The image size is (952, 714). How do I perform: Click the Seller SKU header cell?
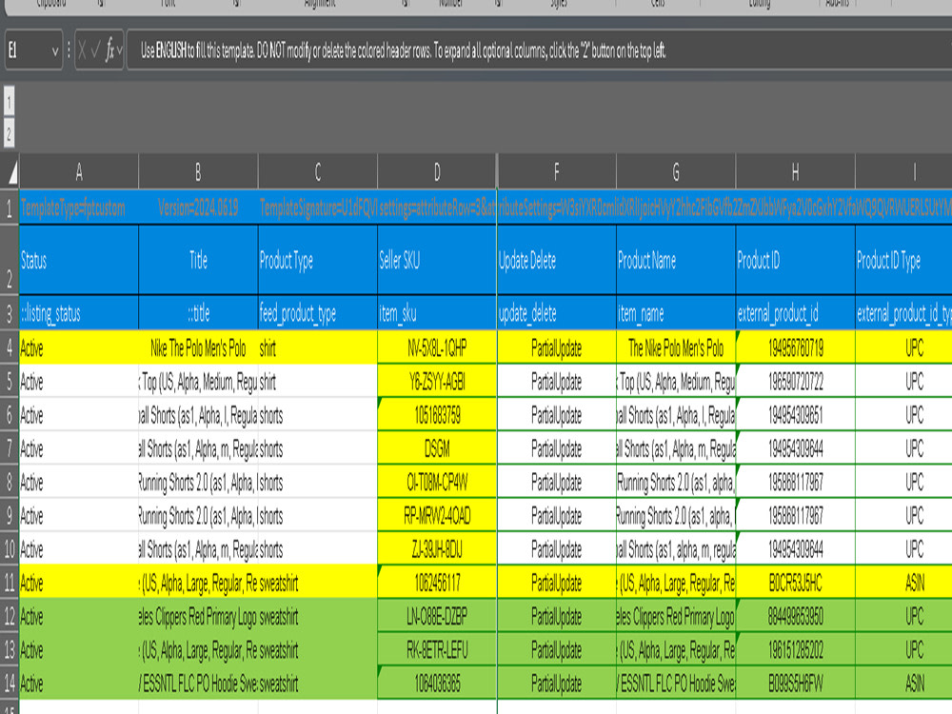coord(437,260)
